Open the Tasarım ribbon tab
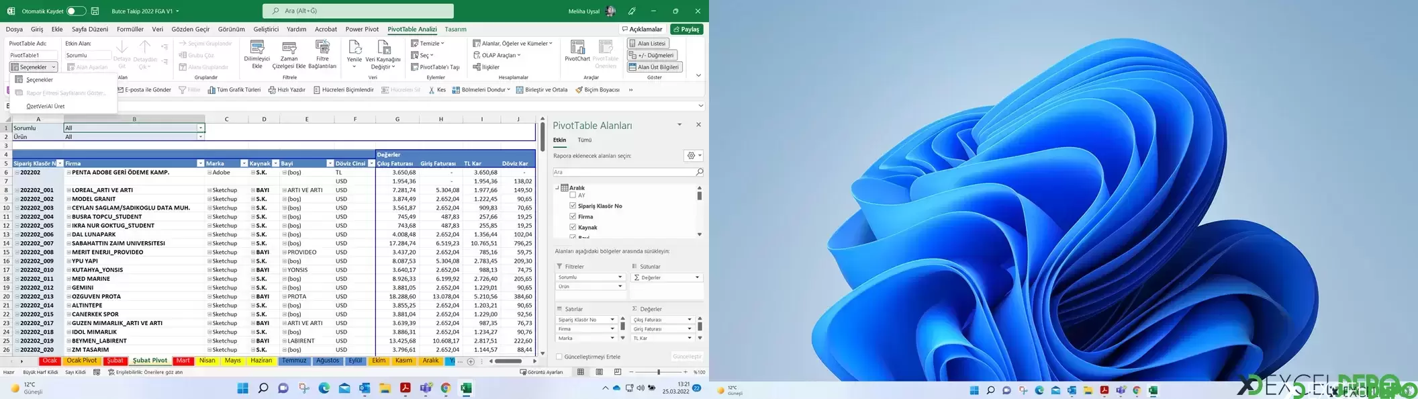1418x399 pixels. [x=455, y=30]
